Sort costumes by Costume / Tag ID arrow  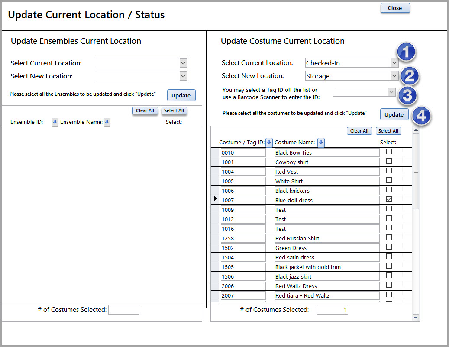pos(269,142)
